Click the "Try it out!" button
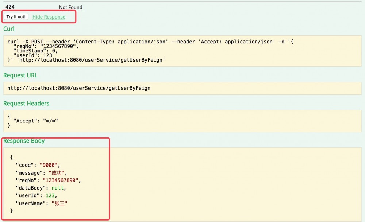This screenshot has width=365, height=222. coord(16,17)
